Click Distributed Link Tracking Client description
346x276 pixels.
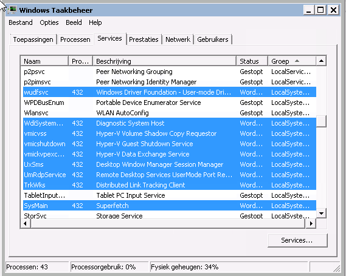pos(140,185)
